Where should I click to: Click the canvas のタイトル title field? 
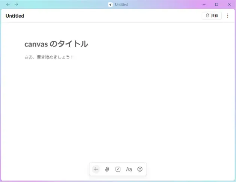pyautogui.click(x=56, y=44)
